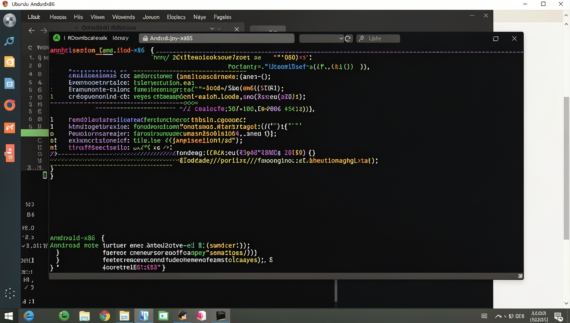The width and height of the screenshot is (570, 323).
Task: Click the reload circular arrow button
Action: (x=348, y=39)
